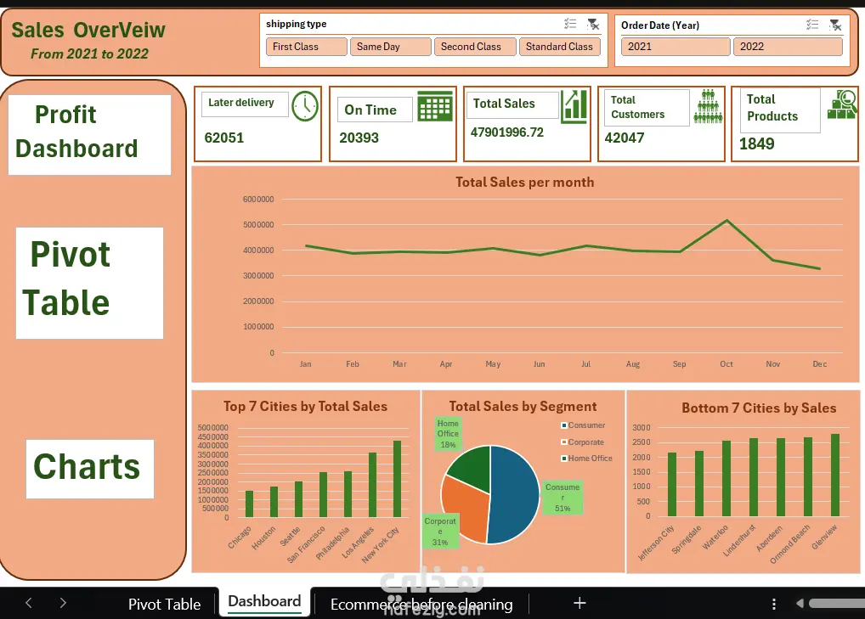
Task: Toggle multi-select in shipping type slicer
Action: [x=570, y=24]
